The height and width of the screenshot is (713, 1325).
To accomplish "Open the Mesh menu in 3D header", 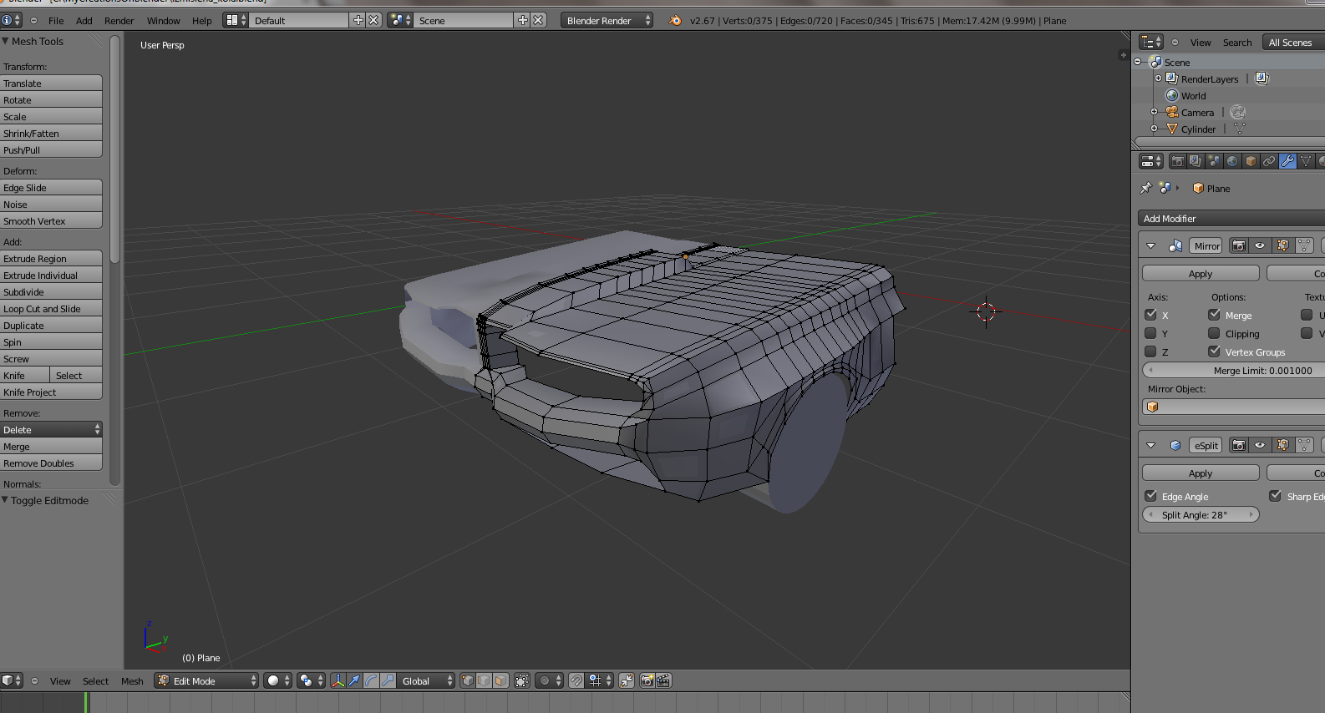I will click(x=132, y=680).
